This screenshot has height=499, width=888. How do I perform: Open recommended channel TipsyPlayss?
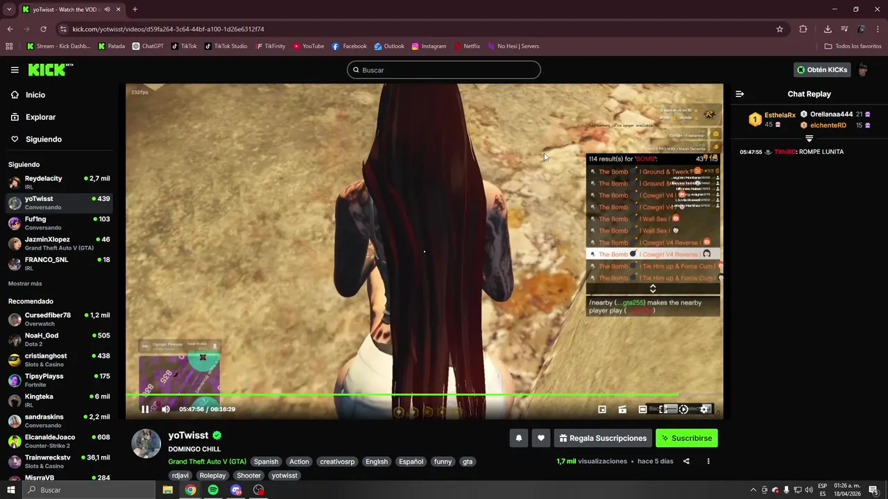pos(58,380)
